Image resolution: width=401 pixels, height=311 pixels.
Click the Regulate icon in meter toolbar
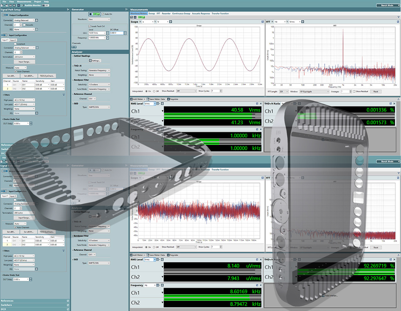pos(169,99)
